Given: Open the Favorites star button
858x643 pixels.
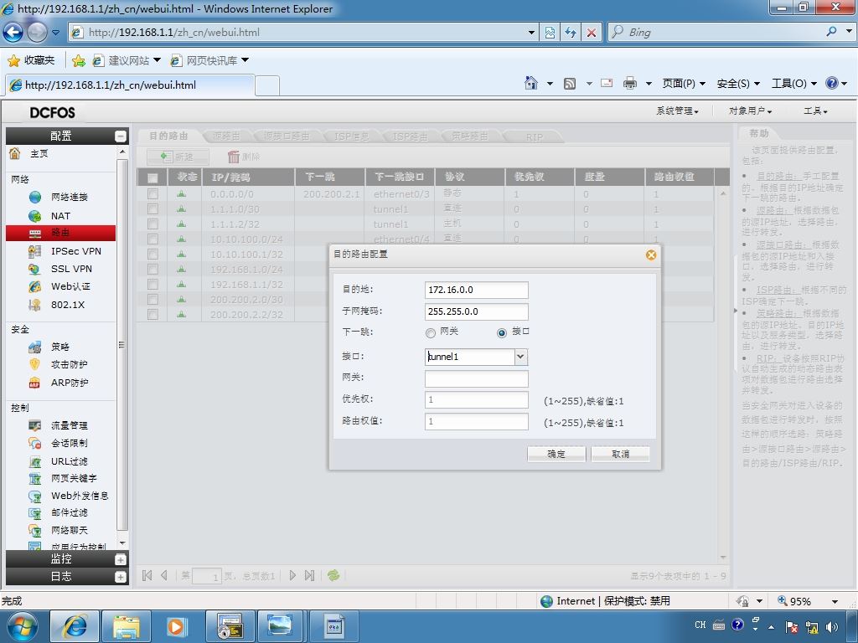Looking at the screenshot, I should [x=31, y=60].
